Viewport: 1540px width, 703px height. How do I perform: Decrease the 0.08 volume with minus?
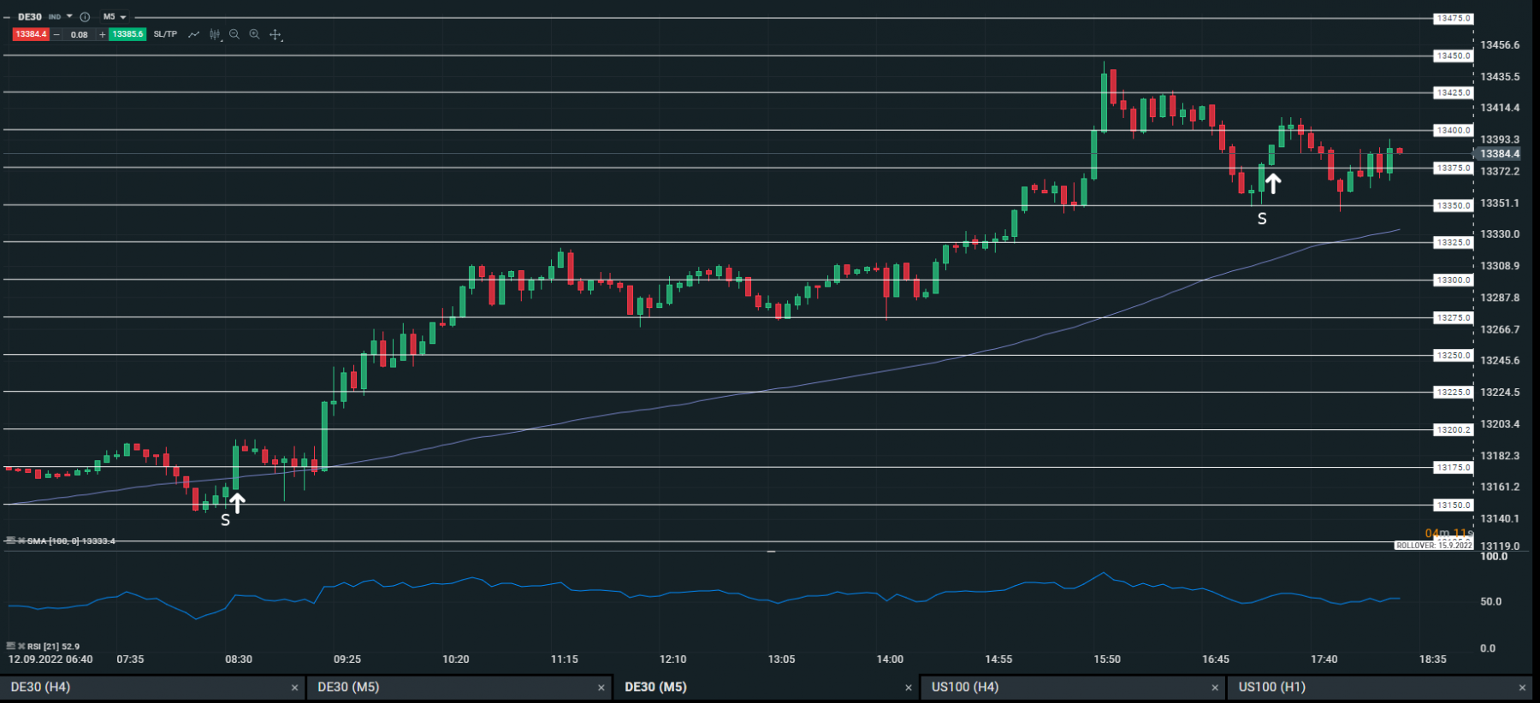point(56,34)
